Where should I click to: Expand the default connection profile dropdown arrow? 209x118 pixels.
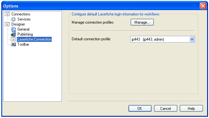[192, 39]
